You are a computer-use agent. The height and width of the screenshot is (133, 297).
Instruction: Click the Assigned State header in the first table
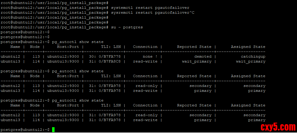pyautogui.click(x=248, y=47)
